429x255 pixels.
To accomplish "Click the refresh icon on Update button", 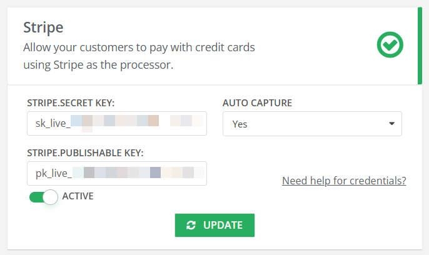I will coord(191,226).
